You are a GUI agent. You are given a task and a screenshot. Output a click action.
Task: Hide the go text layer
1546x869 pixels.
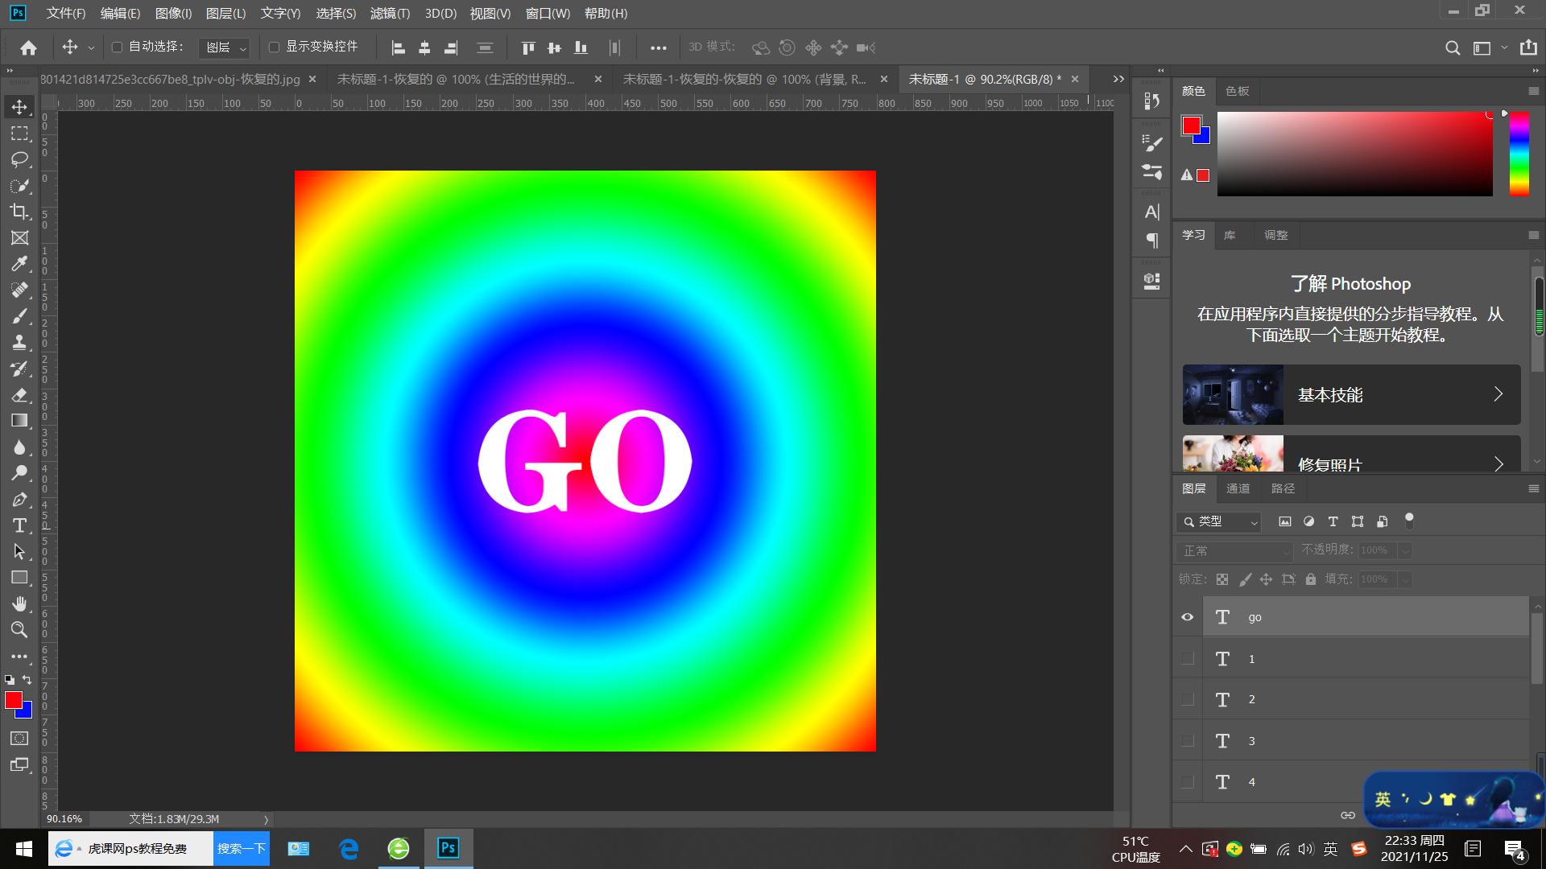tap(1188, 617)
